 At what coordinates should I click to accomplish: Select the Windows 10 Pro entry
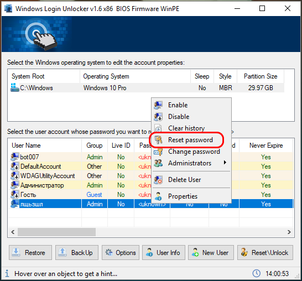pos(105,88)
